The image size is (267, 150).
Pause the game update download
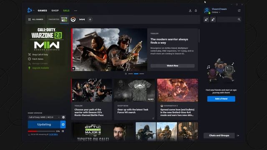tap(63, 131)
